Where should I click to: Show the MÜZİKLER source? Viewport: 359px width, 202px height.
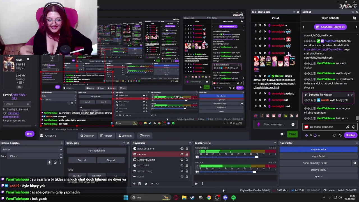(182, 166)
